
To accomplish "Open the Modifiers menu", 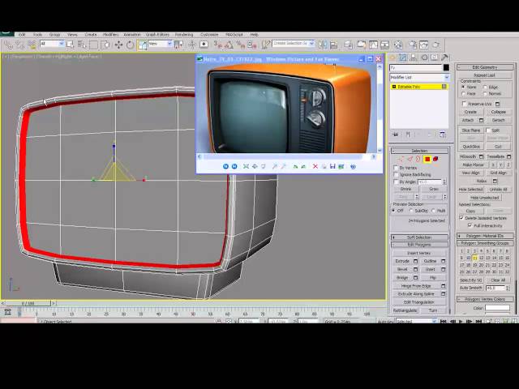I will 110,34.
